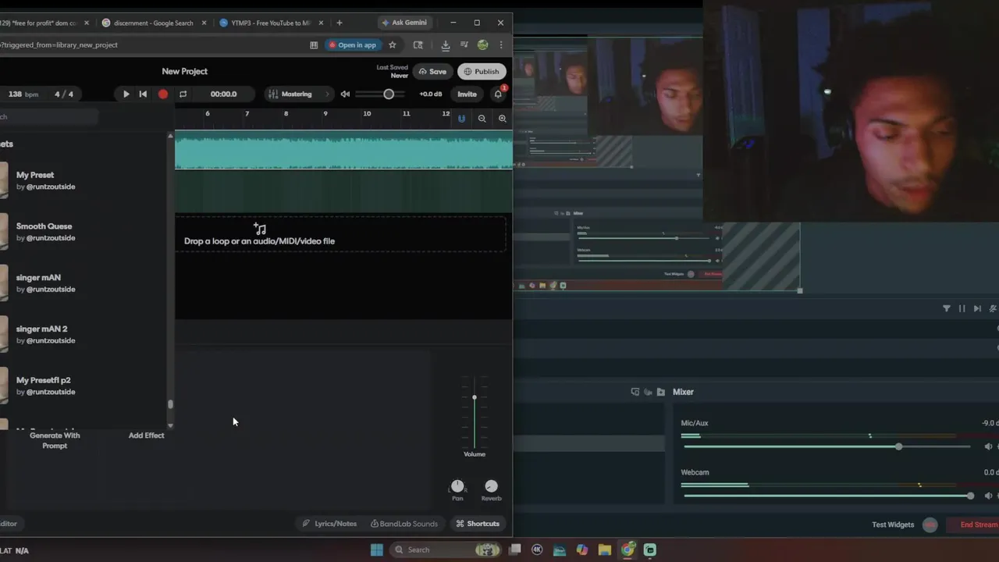Return to start with the skip-back button
Viewport: 999px width, 562px height.
[143, 94]
